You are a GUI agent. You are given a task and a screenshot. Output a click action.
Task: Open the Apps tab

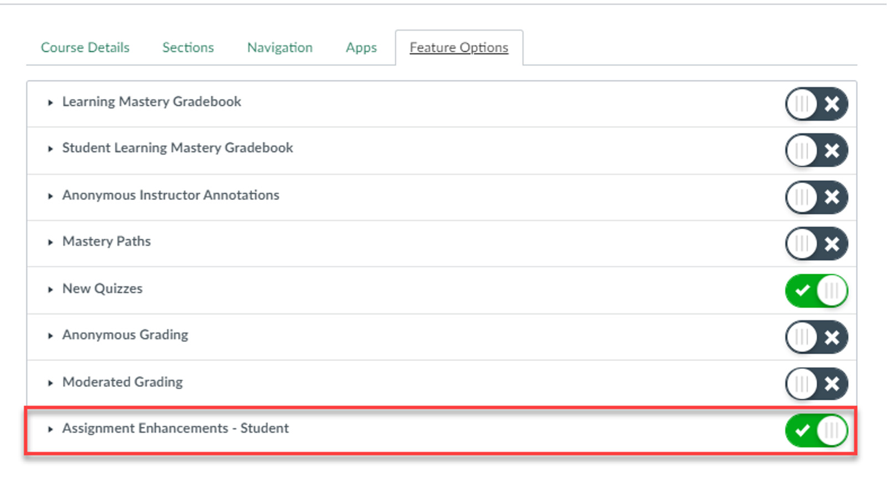tap(361, 48)
